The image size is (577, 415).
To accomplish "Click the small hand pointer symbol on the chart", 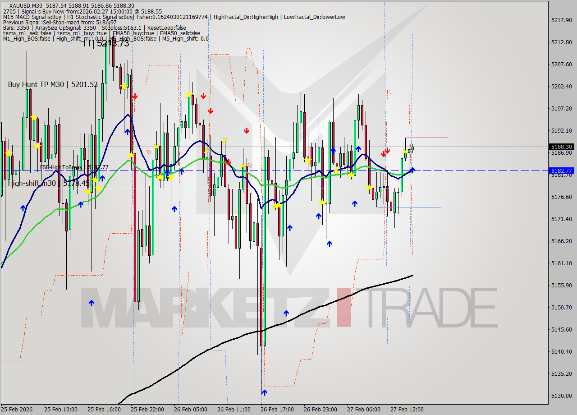I will [x=149, y=152].
